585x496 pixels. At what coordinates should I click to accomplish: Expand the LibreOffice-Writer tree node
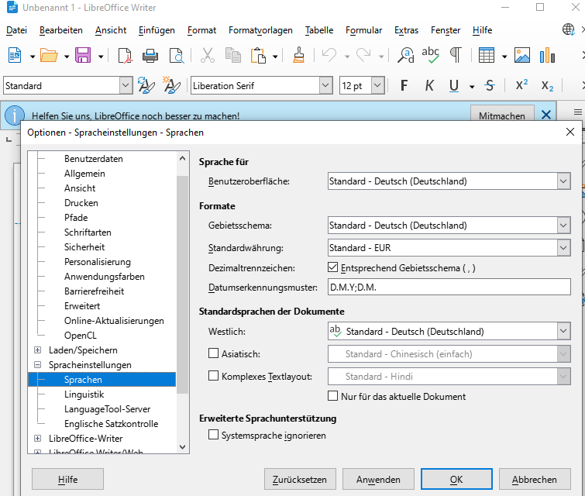pos(37,438)
